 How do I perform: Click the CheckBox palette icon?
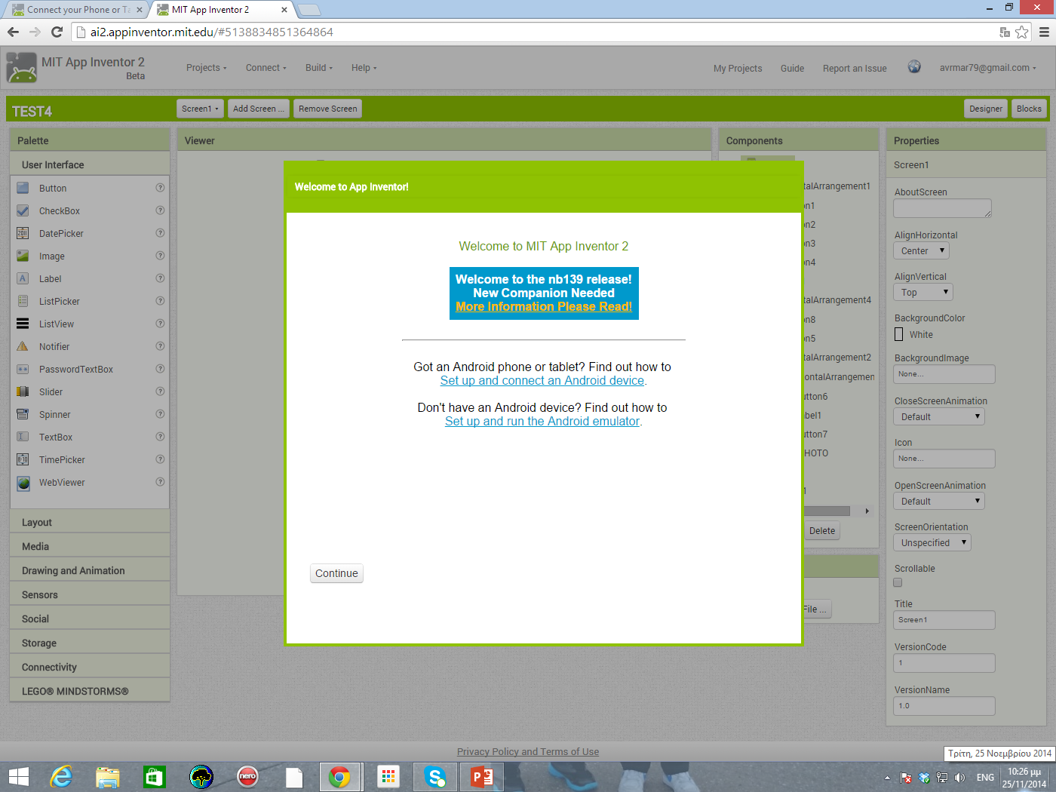[x=23, y=210]
